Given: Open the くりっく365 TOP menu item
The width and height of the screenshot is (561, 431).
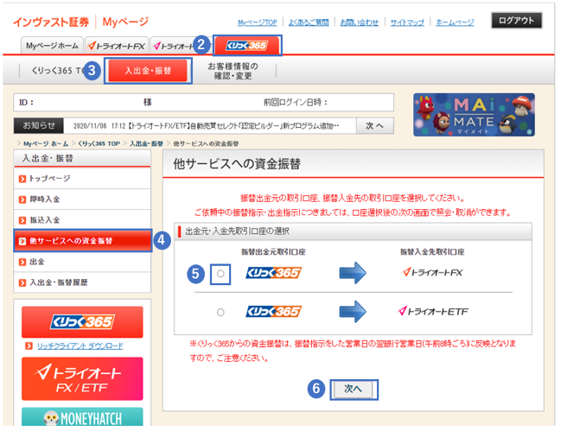Looking at the screenshot, I should click(57, 71).
